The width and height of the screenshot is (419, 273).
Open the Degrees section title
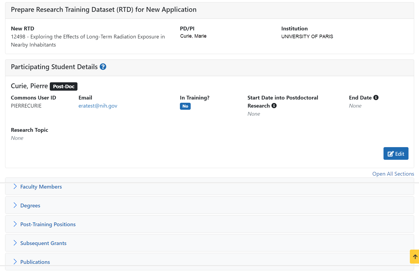tap(30, 205)
